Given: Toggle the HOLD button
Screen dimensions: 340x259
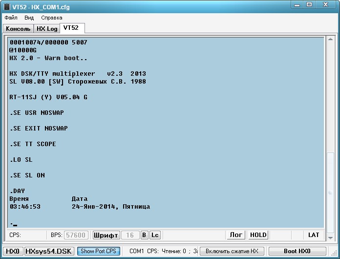Looking at the screenshot, I should point(258,235).
